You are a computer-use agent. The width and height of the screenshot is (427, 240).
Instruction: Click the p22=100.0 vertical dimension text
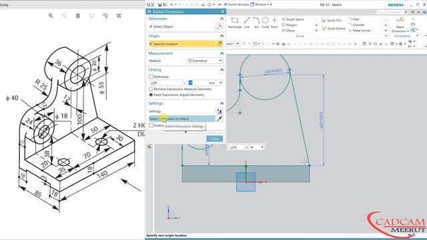[321, 120]
